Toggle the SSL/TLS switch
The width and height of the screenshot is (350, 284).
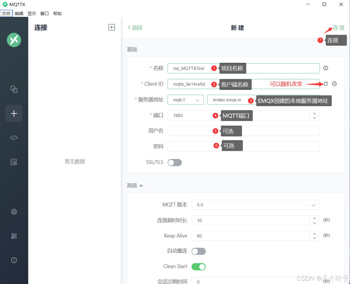(175, 162)
